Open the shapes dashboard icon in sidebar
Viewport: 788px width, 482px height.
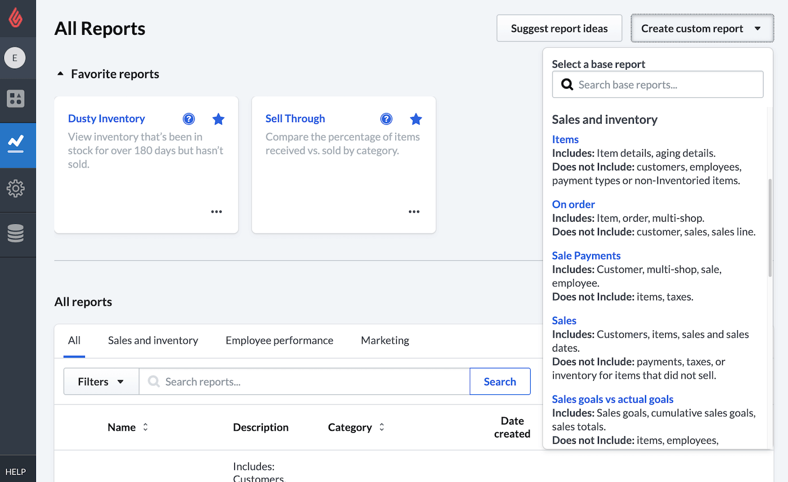pos(15,98)
